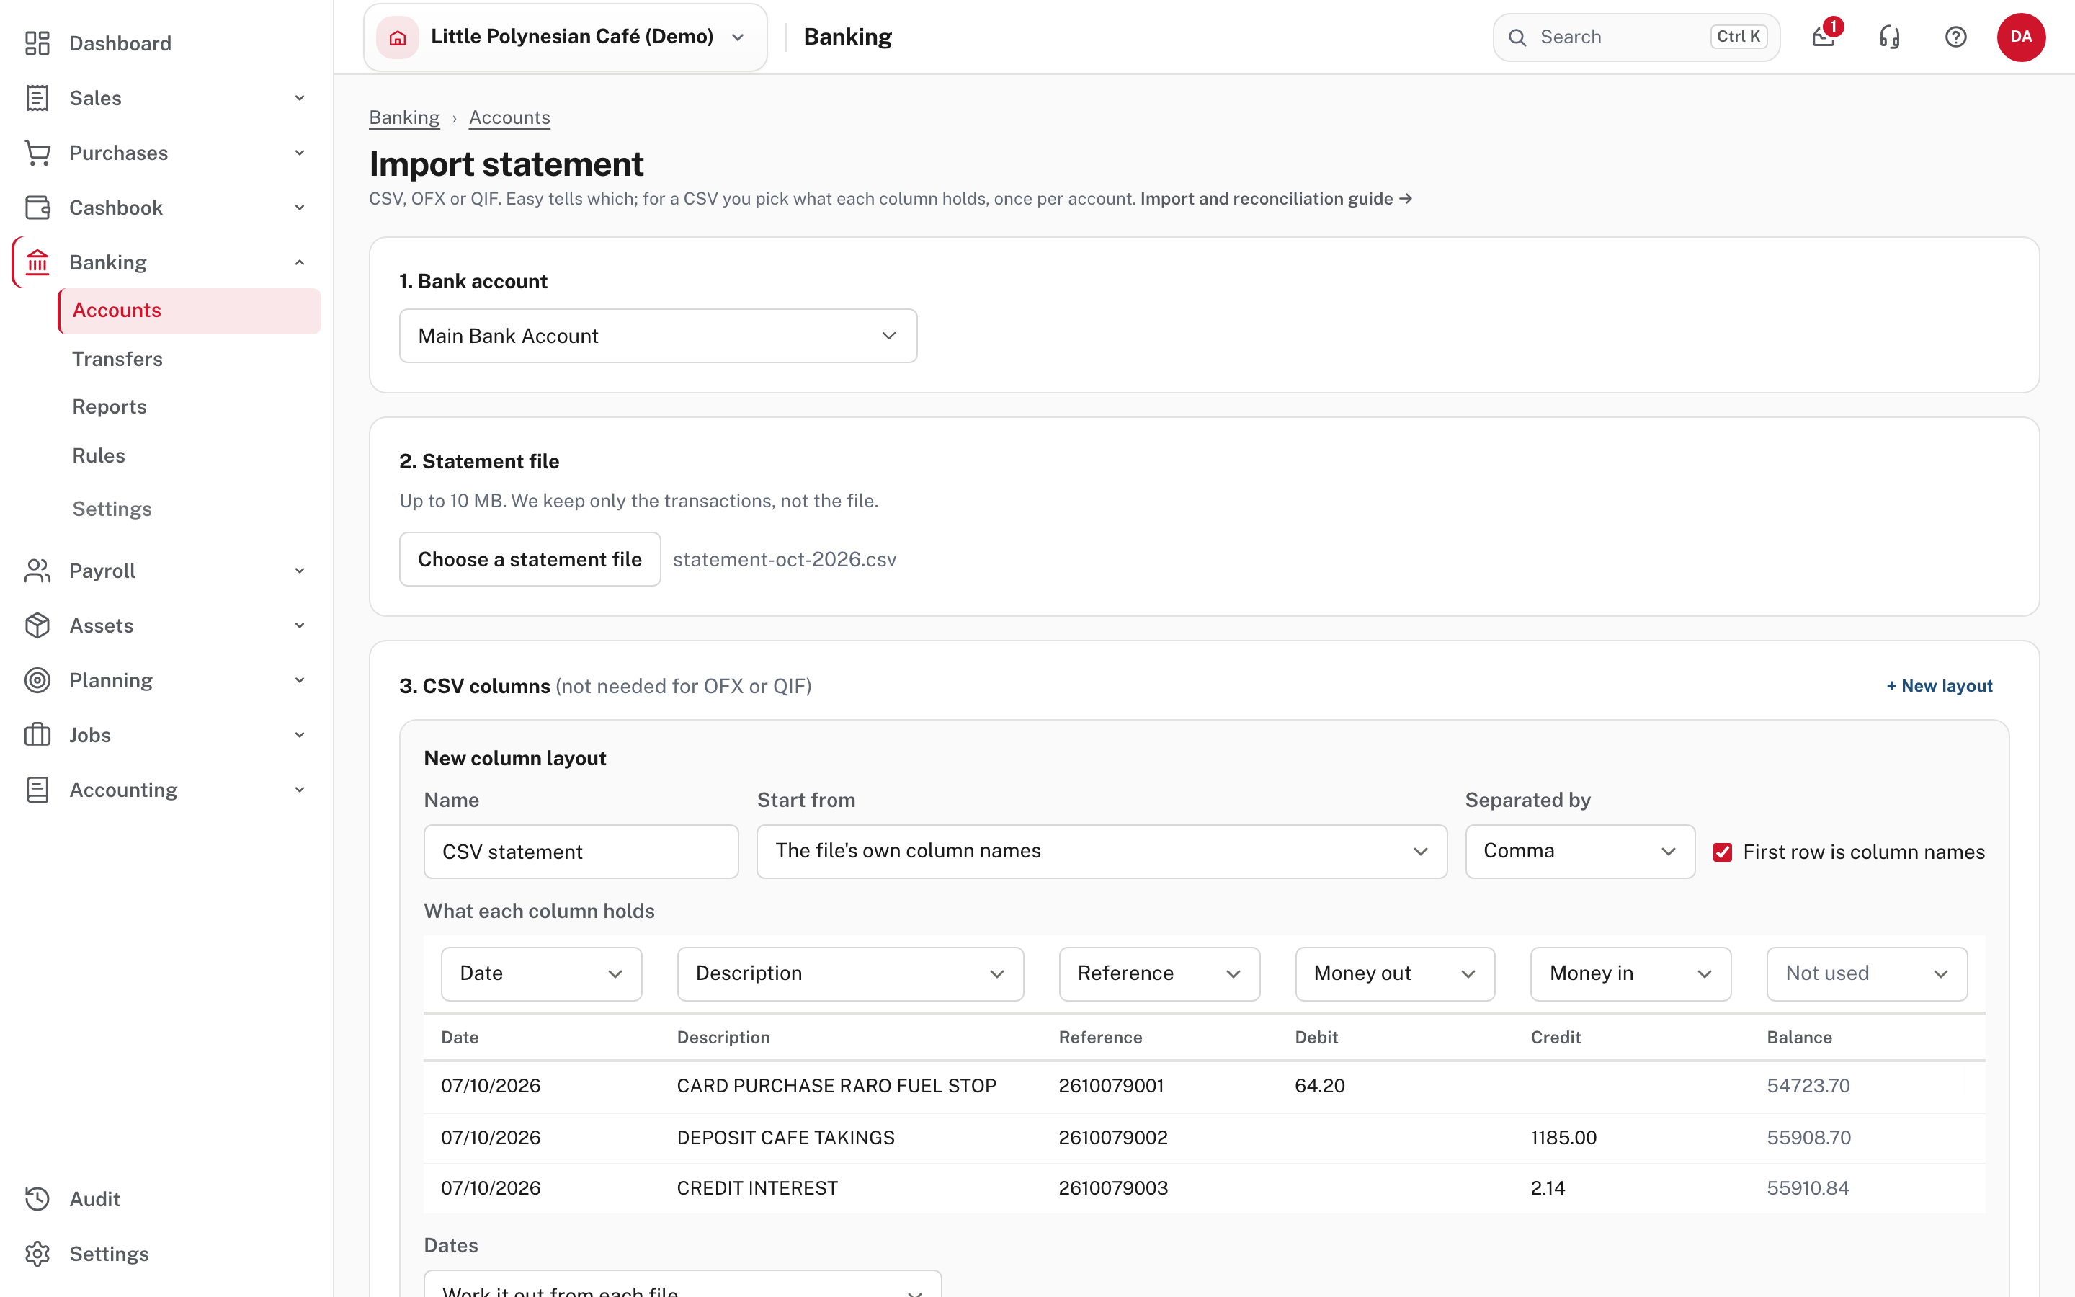Click the Sales receipt icon

[37, 98]
